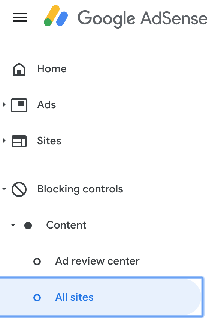Select the Sites menu label

49,141
